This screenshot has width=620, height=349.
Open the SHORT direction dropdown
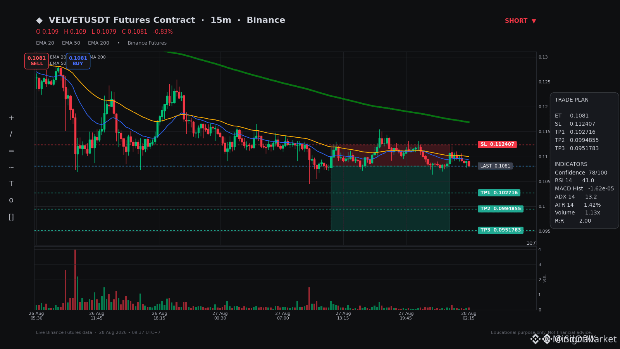520,21
